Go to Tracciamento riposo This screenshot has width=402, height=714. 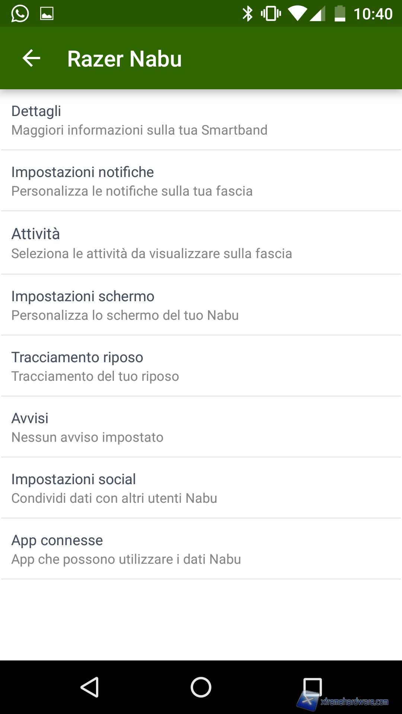[201, 366]
